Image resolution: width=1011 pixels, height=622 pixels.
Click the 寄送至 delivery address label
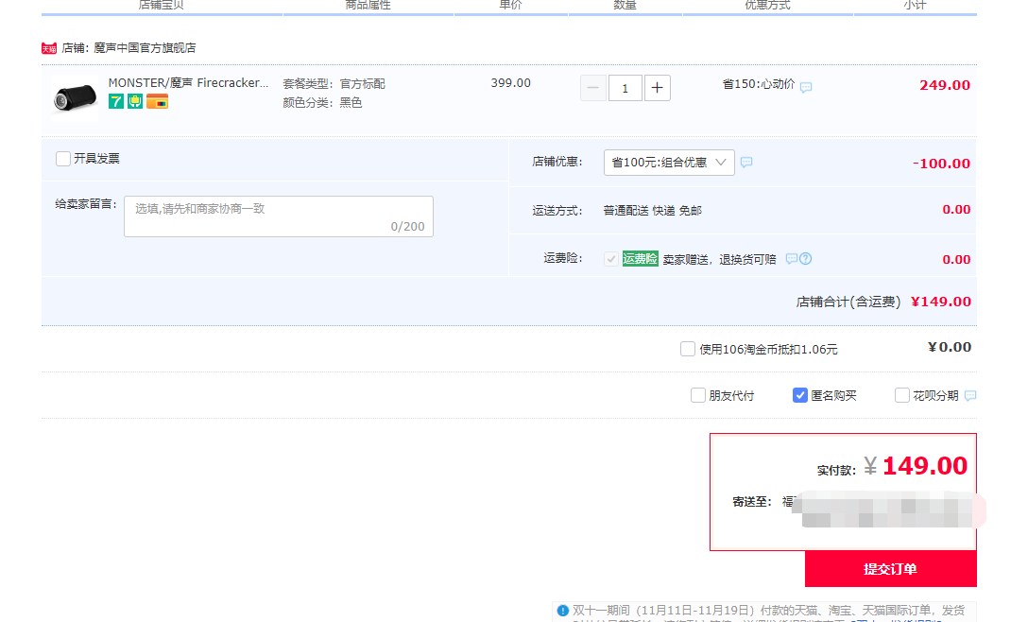click(x=752, y=502)
